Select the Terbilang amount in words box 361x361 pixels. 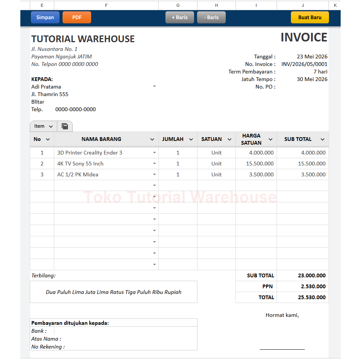(113, 292)
